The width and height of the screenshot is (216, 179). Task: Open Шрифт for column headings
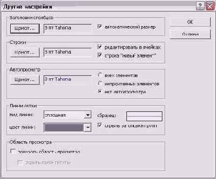coord(25,28)
